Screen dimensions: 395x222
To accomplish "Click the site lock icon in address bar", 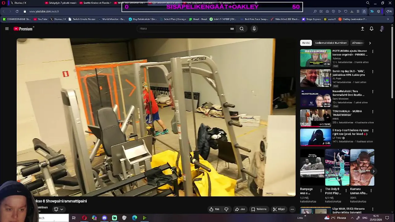I will pyautogui.click(x=25, y=11).
